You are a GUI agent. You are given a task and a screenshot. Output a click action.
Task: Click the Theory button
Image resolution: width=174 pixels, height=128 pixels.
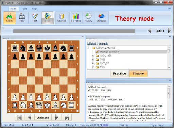point(138,74)
